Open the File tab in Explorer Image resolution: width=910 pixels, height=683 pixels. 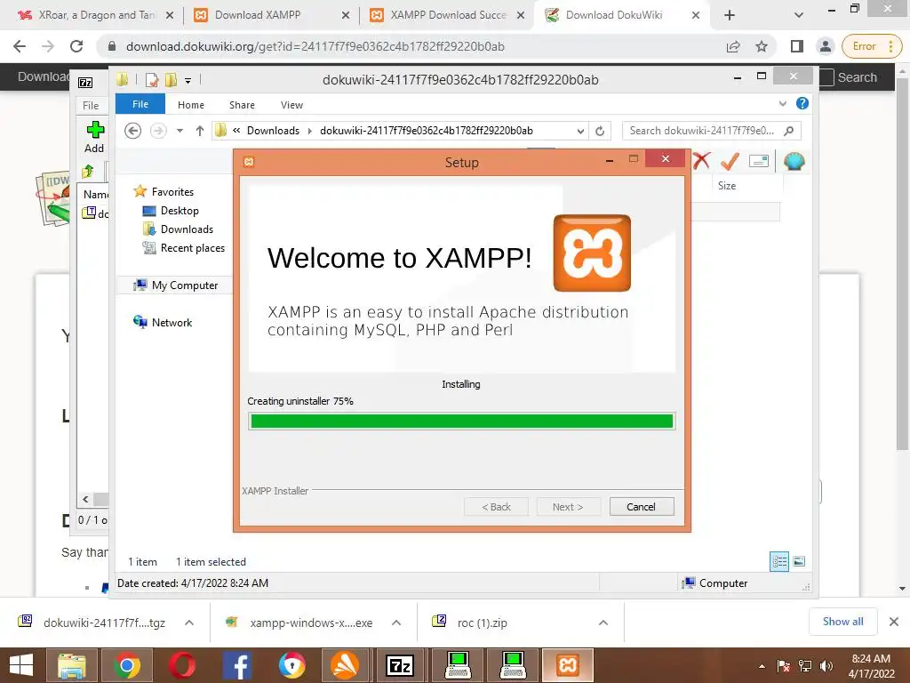pos(140,105)
